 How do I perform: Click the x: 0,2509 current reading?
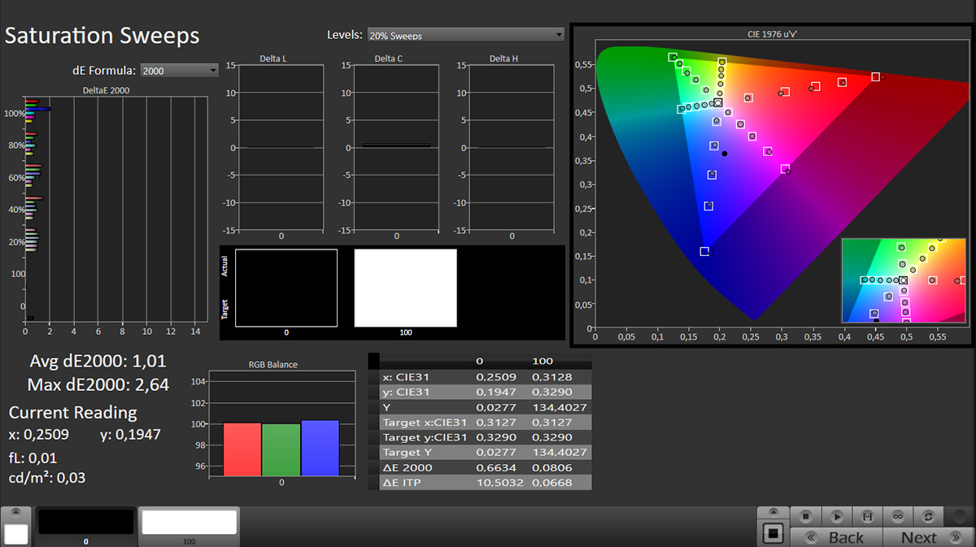(x=39, y=434)
